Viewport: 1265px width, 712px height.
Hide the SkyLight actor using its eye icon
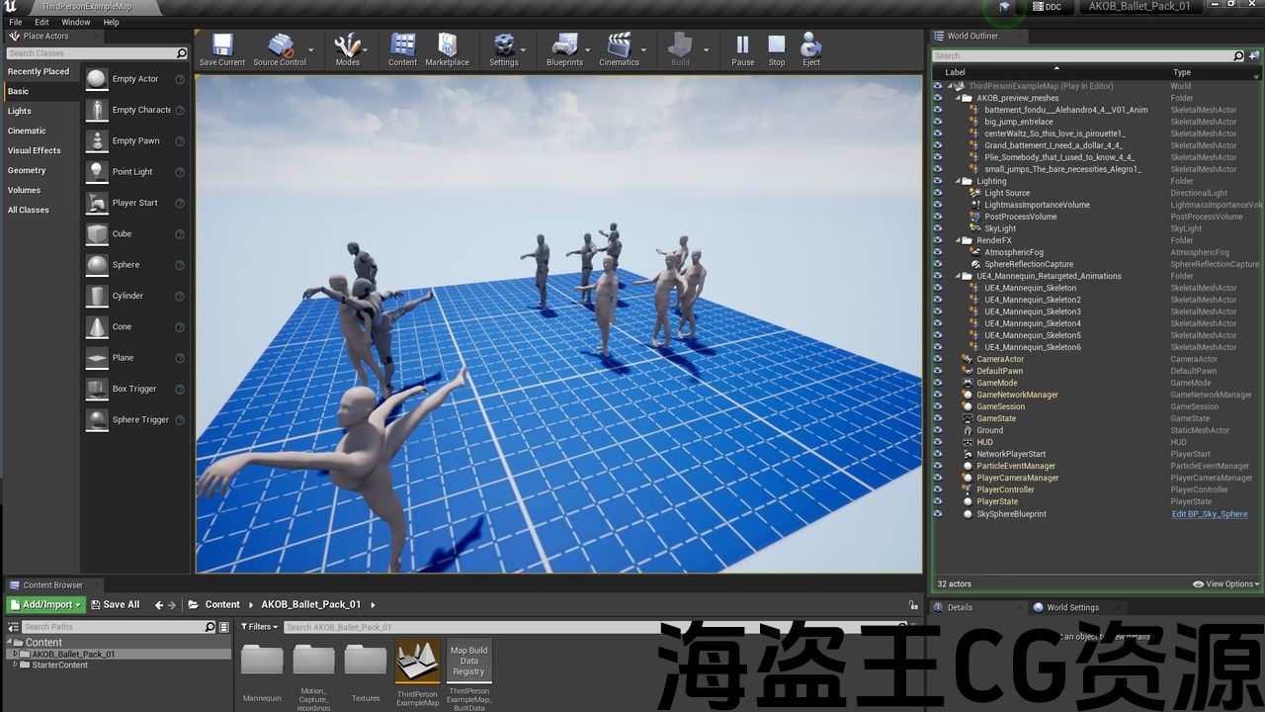(938, 228)
